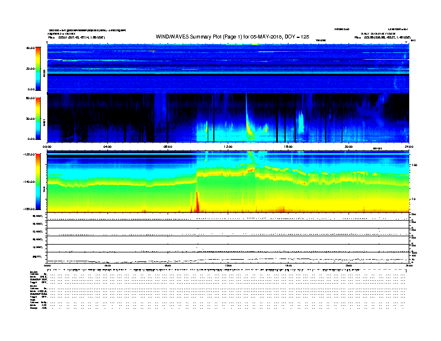Click the TNR axis label beside third panel
The width and height of the screenshot is (441, 341).
pos(45,189)
